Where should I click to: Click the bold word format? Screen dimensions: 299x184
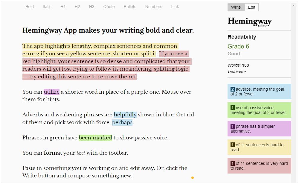(53, 153)
